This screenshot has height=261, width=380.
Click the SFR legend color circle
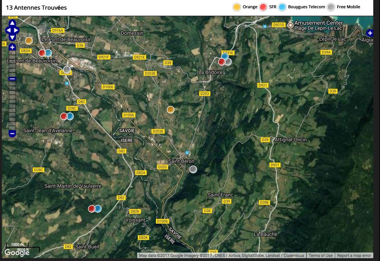click(263, 7)
